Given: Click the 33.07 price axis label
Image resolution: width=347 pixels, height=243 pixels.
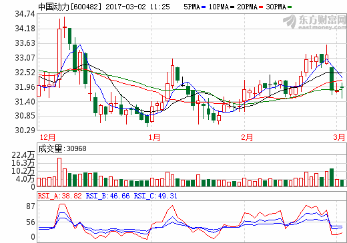Looking at the screenshot, I should coord(25,58).
